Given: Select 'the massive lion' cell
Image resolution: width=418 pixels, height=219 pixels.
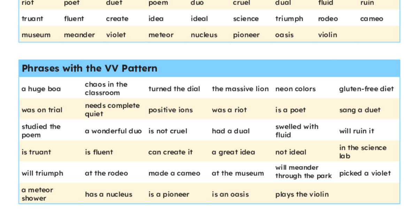Looking at the screenshot, I should pos(240,89).
